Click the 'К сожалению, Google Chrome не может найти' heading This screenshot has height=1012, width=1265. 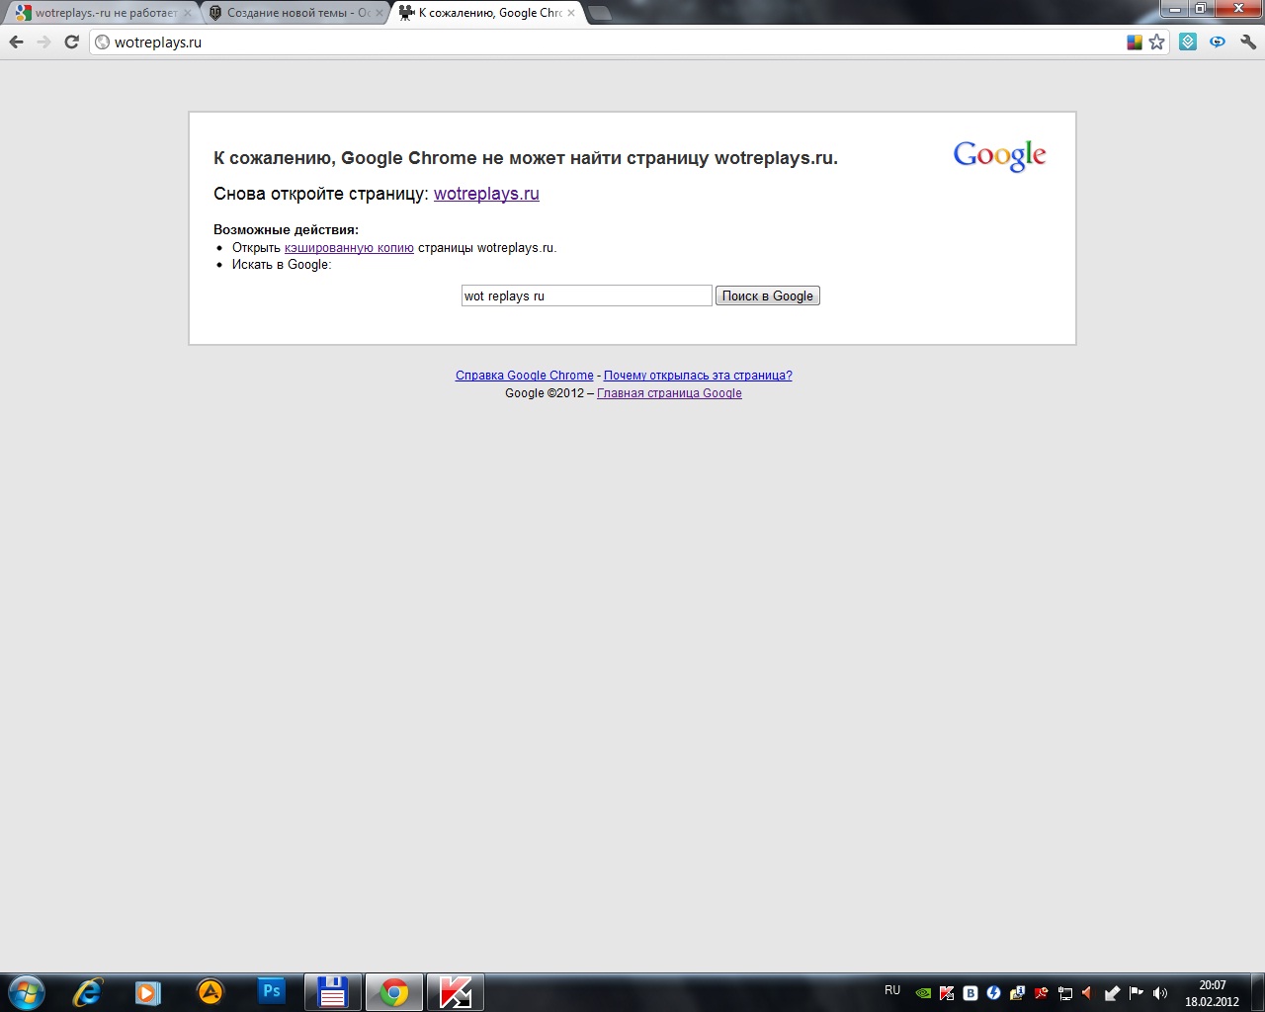(526, 158)
